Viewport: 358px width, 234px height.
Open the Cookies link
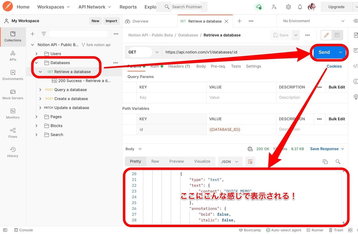(334, 66)
